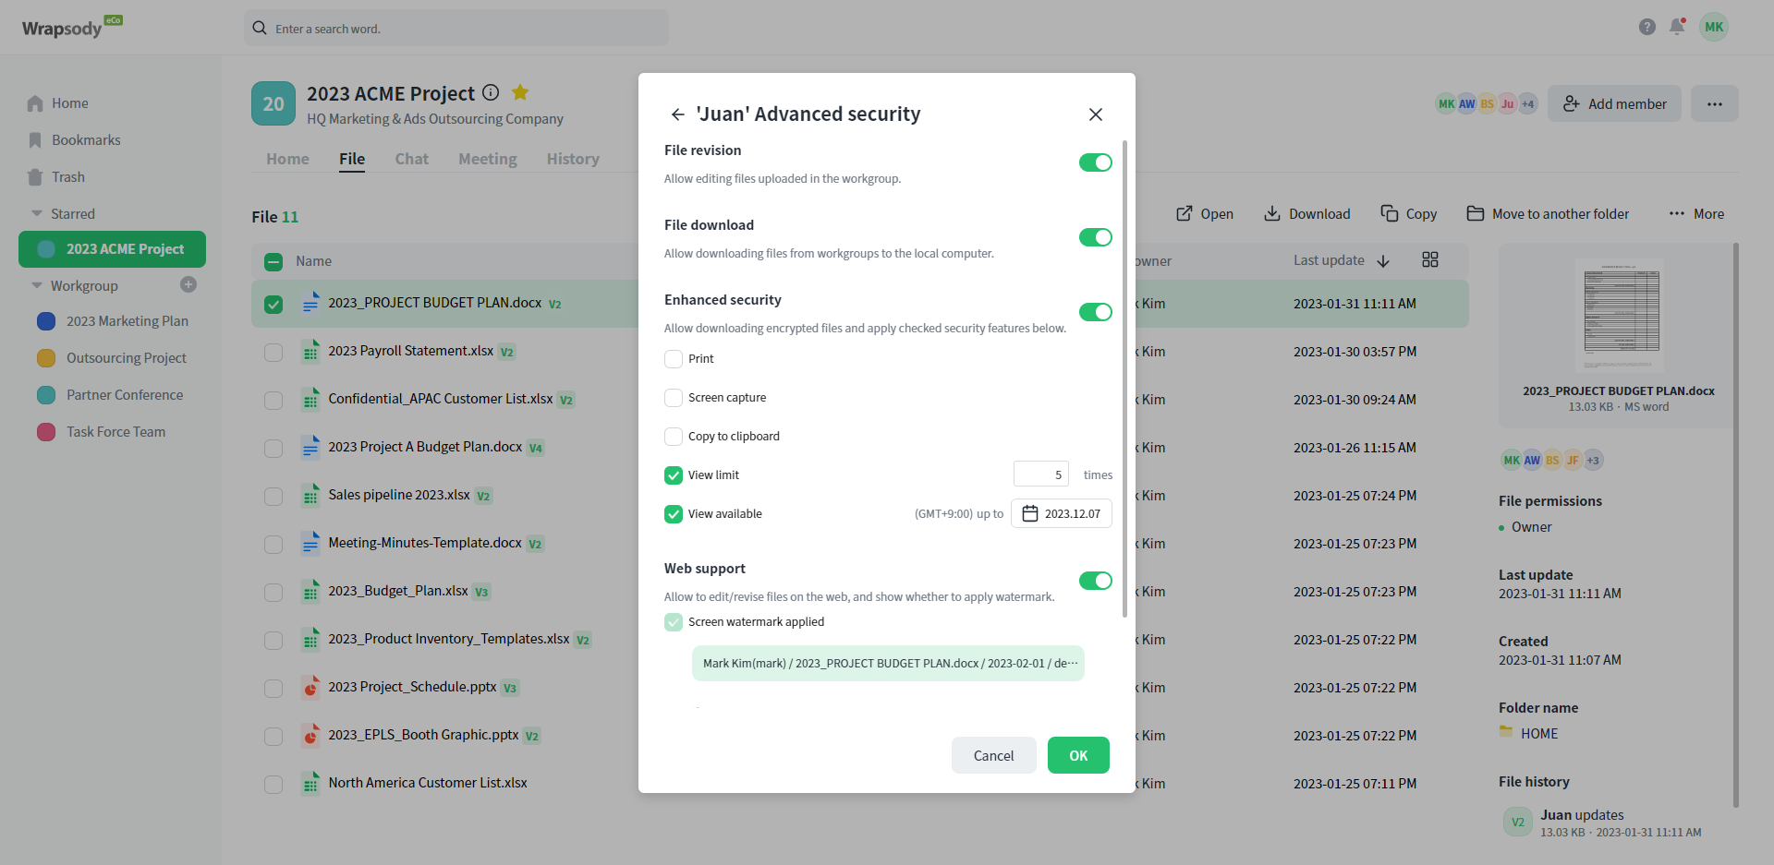The image size is (1774, 865).
Task: Click the Copy icon in the file toolbar
Action: (1390, 213)
